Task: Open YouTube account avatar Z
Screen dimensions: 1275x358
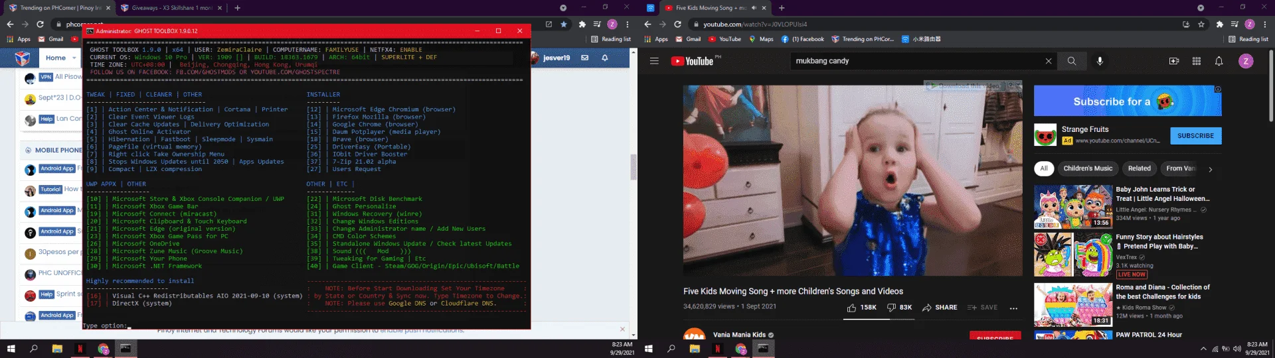Action: 1246,61
